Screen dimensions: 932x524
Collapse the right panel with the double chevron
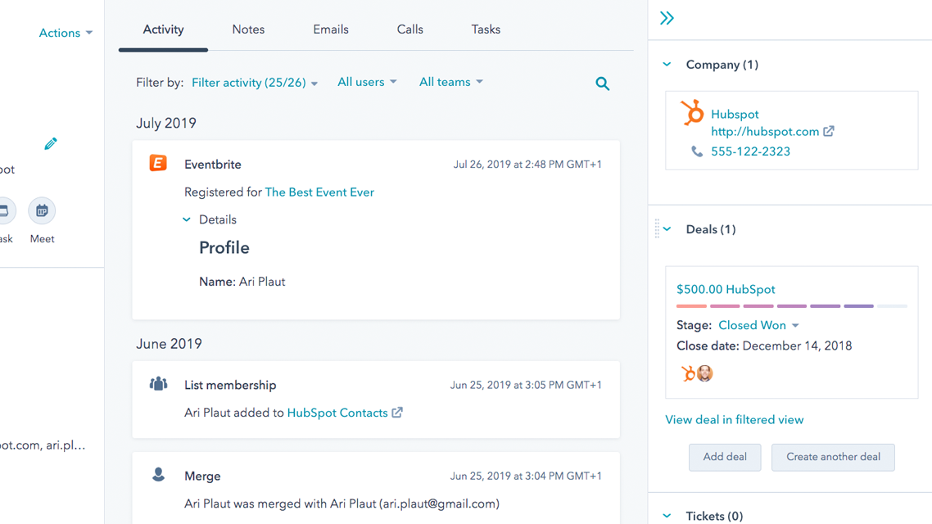point(667,16)
